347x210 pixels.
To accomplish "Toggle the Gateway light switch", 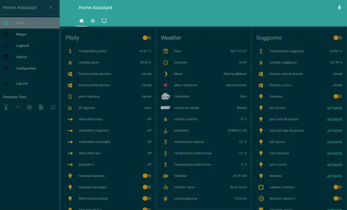I will point(337,97).
